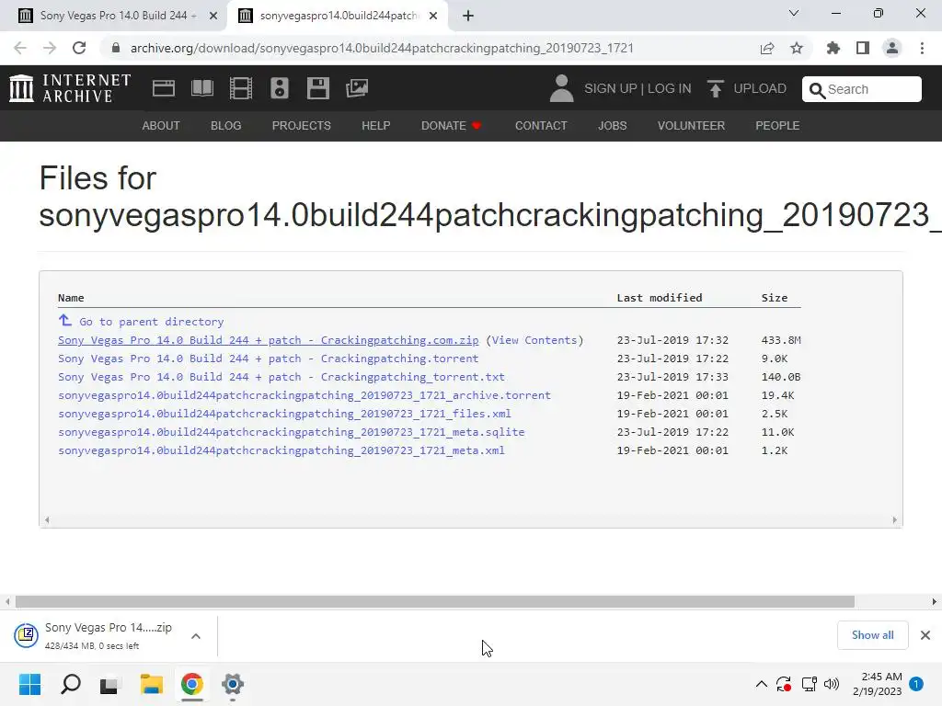The height and width of the screenshot is (706, 942).
Task: Open the _archive.torrent file link
Action: [304, 395]
